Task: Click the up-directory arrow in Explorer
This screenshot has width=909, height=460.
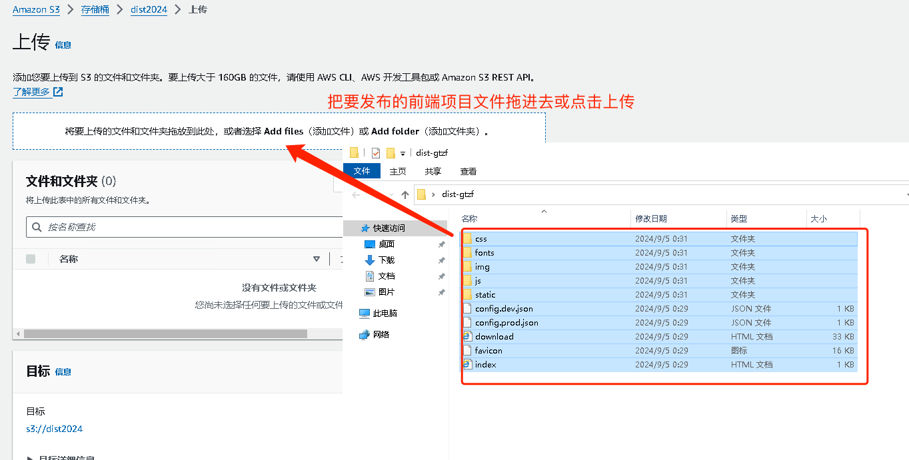Action: [x=405, y=195]
